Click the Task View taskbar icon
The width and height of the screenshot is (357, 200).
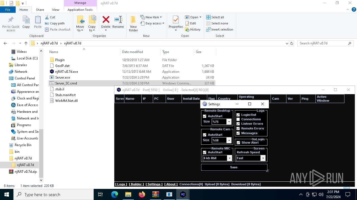point(100,194)
